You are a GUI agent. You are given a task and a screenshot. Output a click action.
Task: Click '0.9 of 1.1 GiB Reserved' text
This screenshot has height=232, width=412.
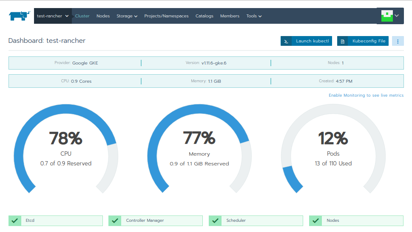(x=199, y=164)
